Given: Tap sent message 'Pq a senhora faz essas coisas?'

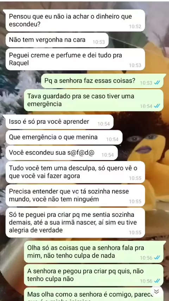Looking at the screenshot, I should (104, 81).
